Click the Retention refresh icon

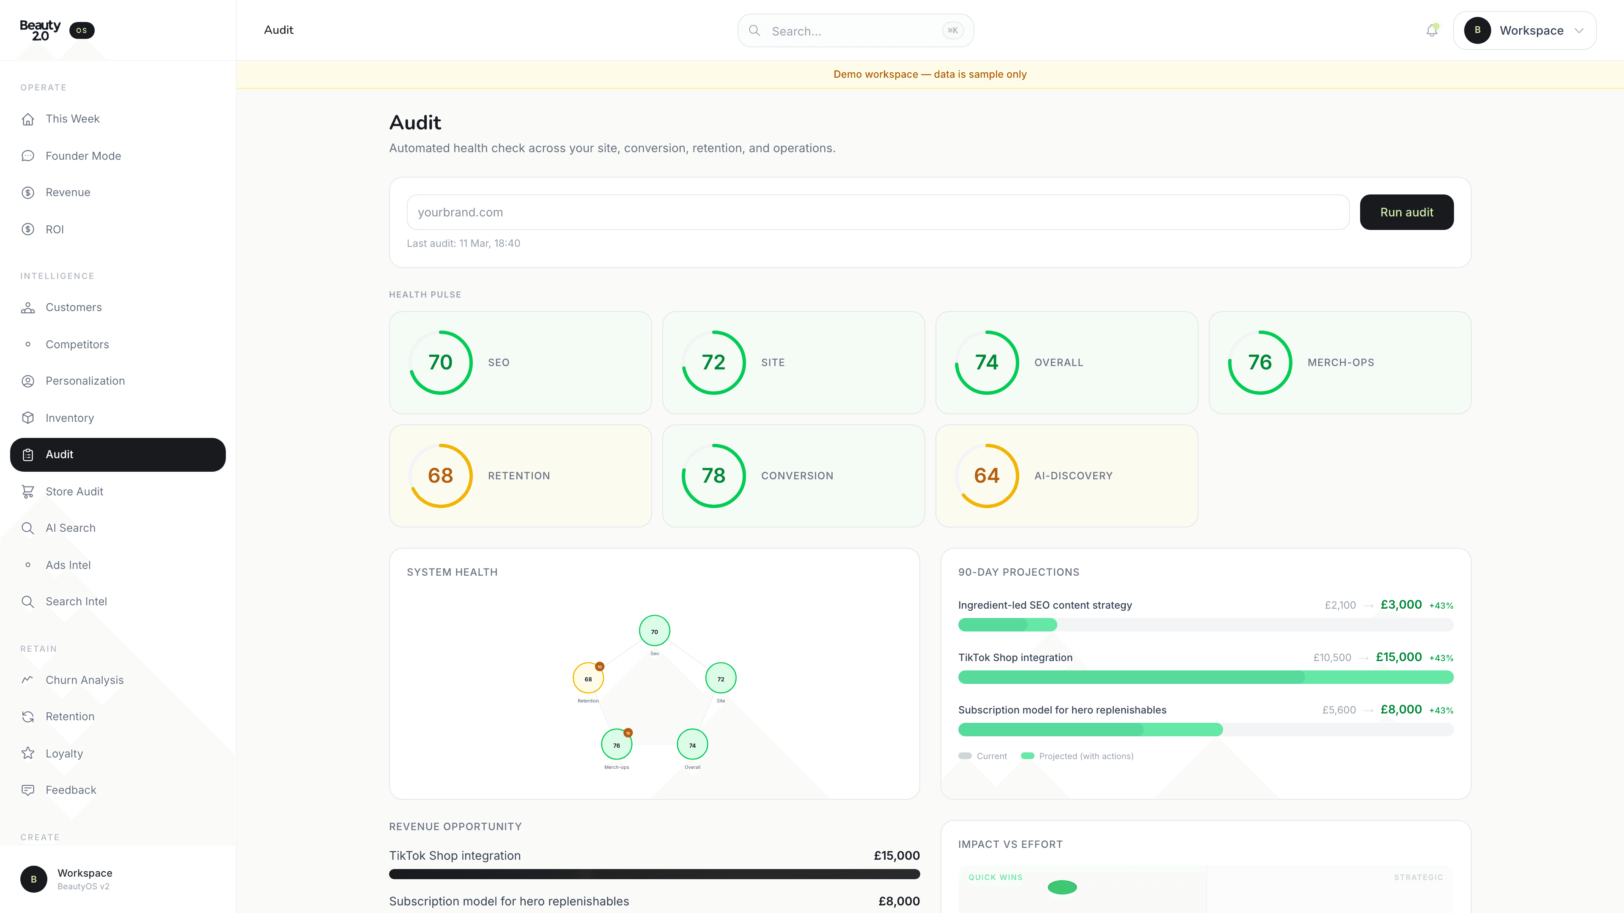(28, 716)
